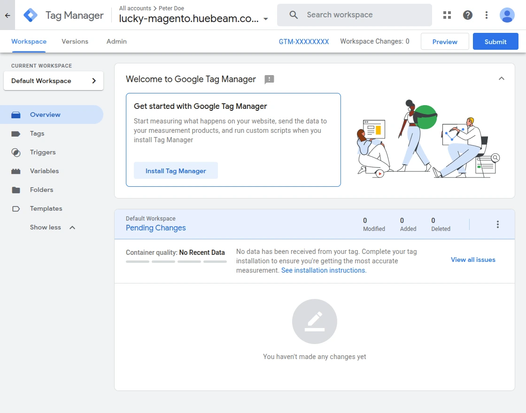
Task: Open the three-dot menu in header
Action: pyautogui.click(x=487, y=15)
